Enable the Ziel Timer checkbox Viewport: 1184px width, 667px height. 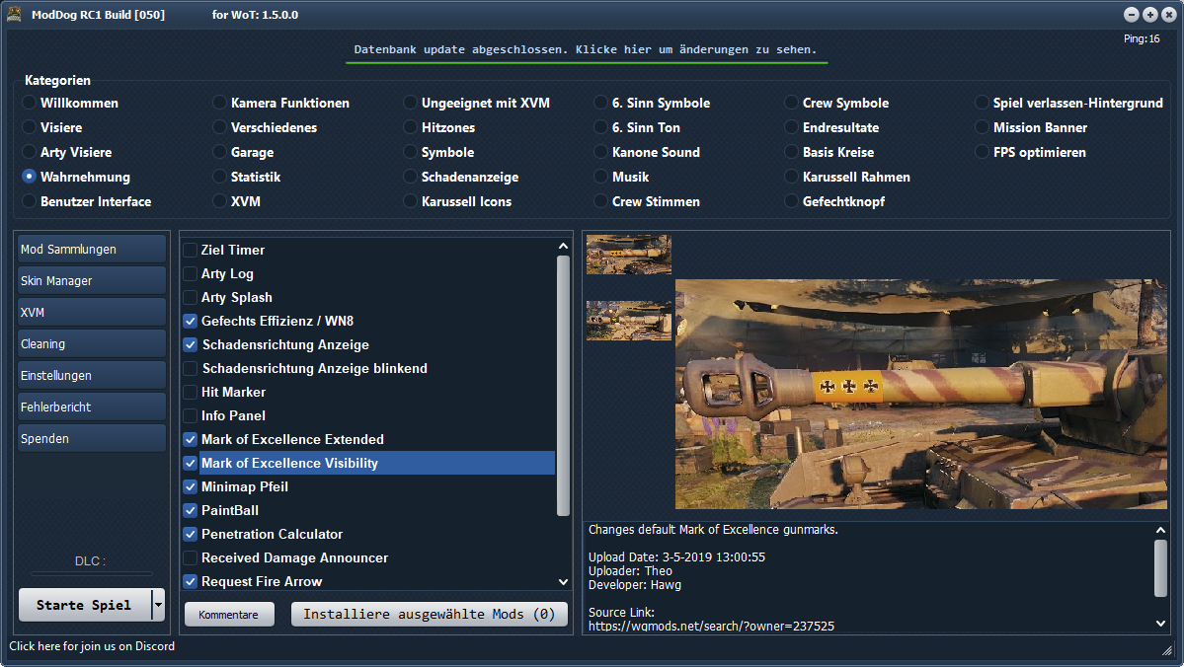pyautogui.click(x=191, y=250)
